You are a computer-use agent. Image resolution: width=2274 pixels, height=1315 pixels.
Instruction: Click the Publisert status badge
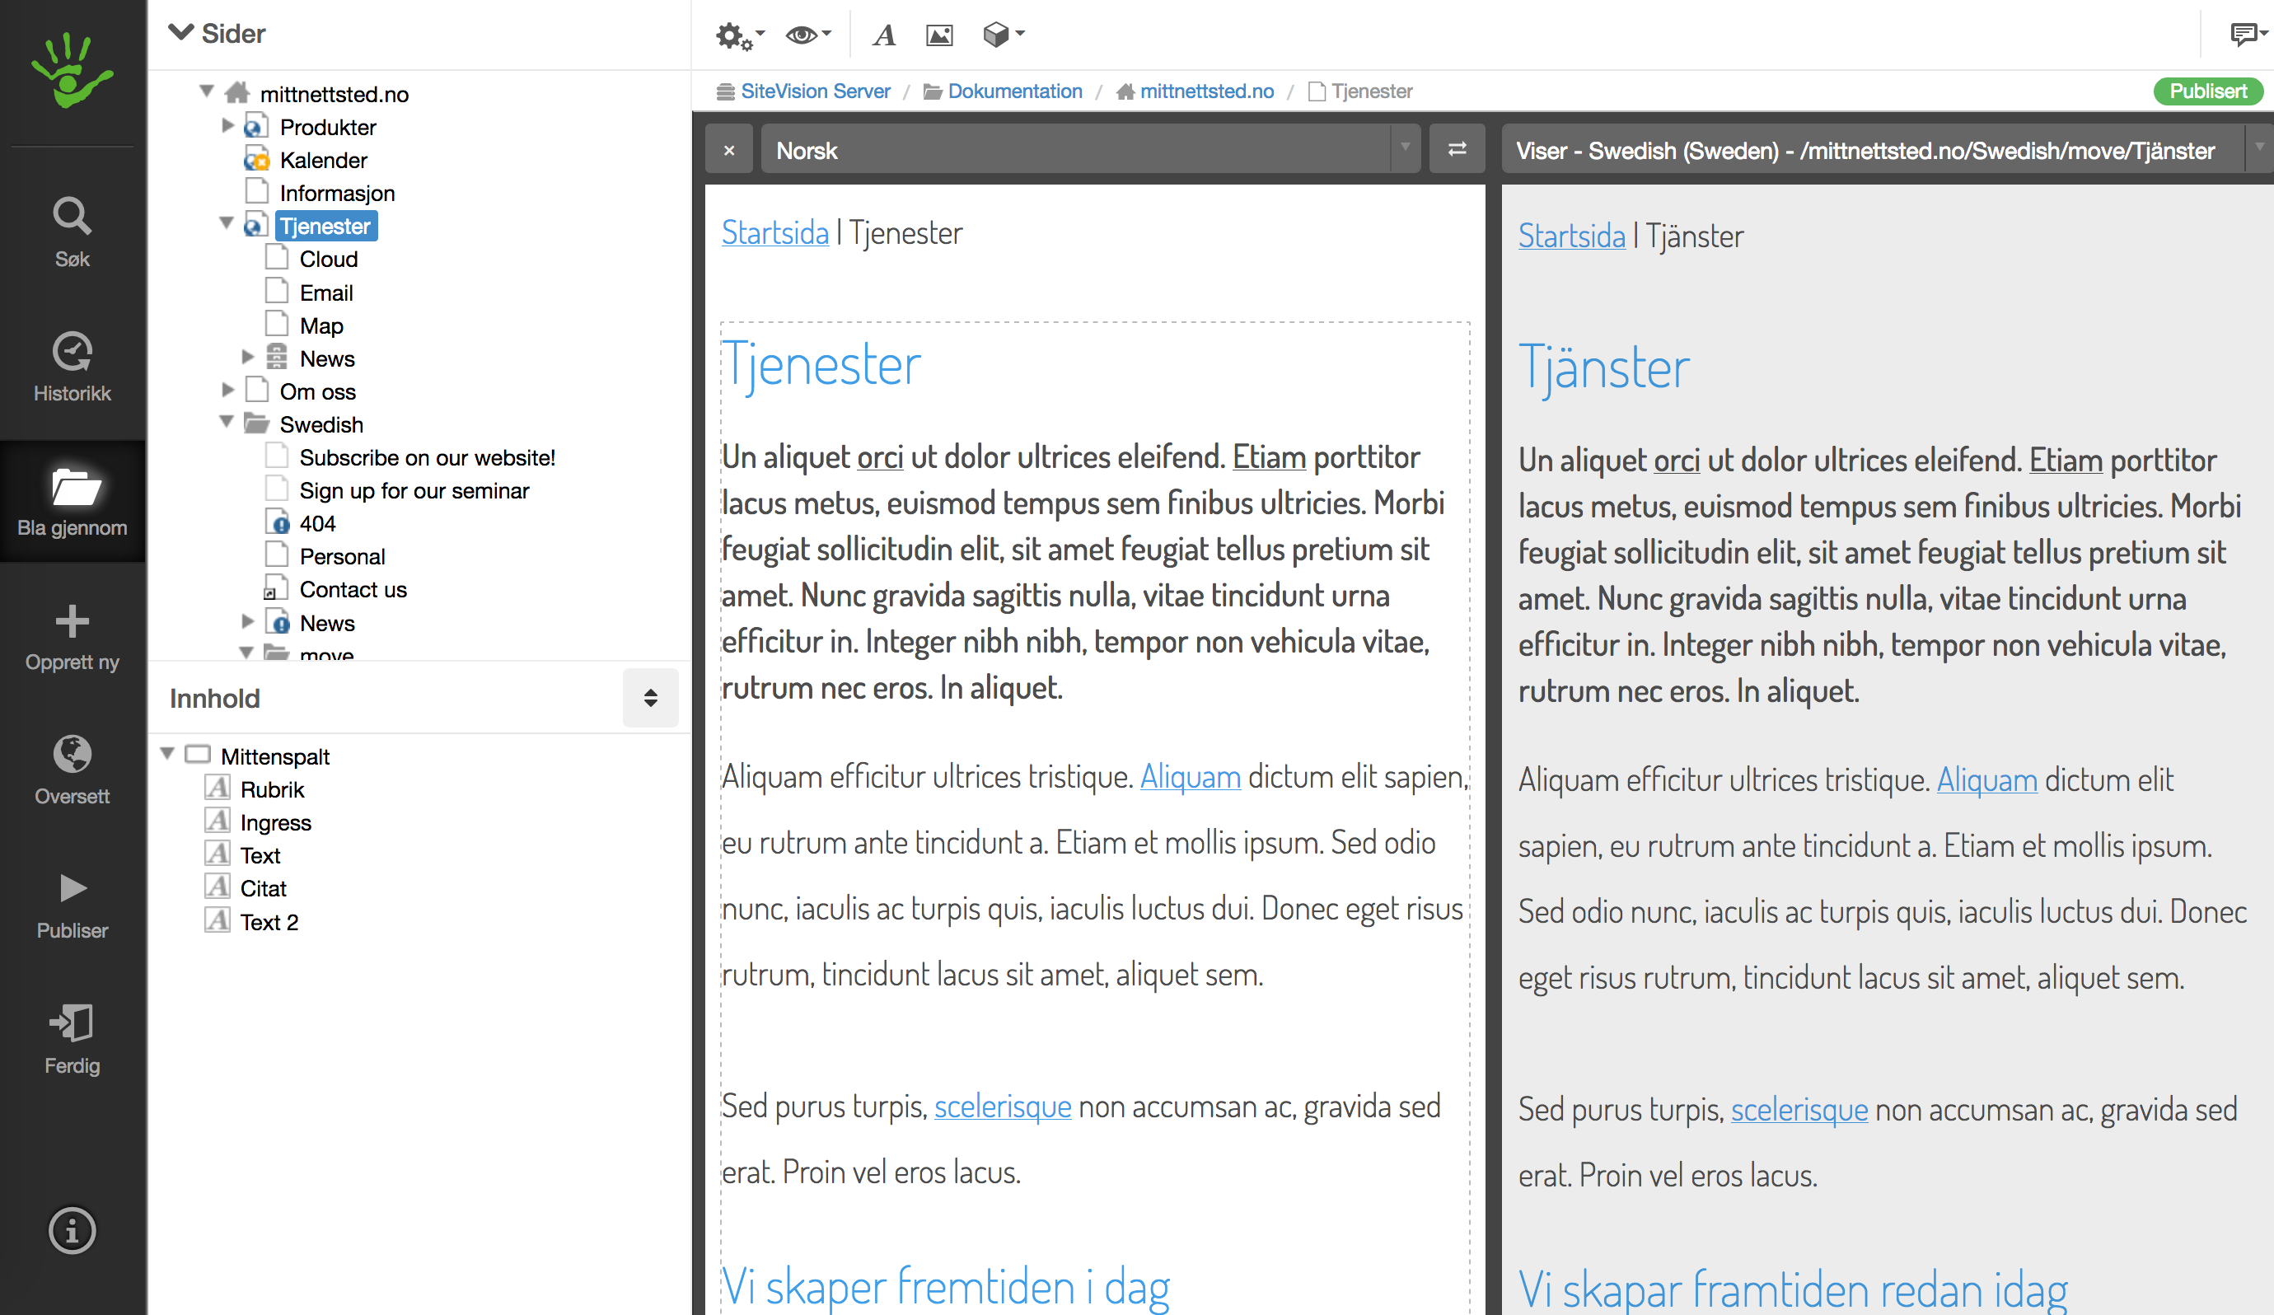pos(2207,91)
